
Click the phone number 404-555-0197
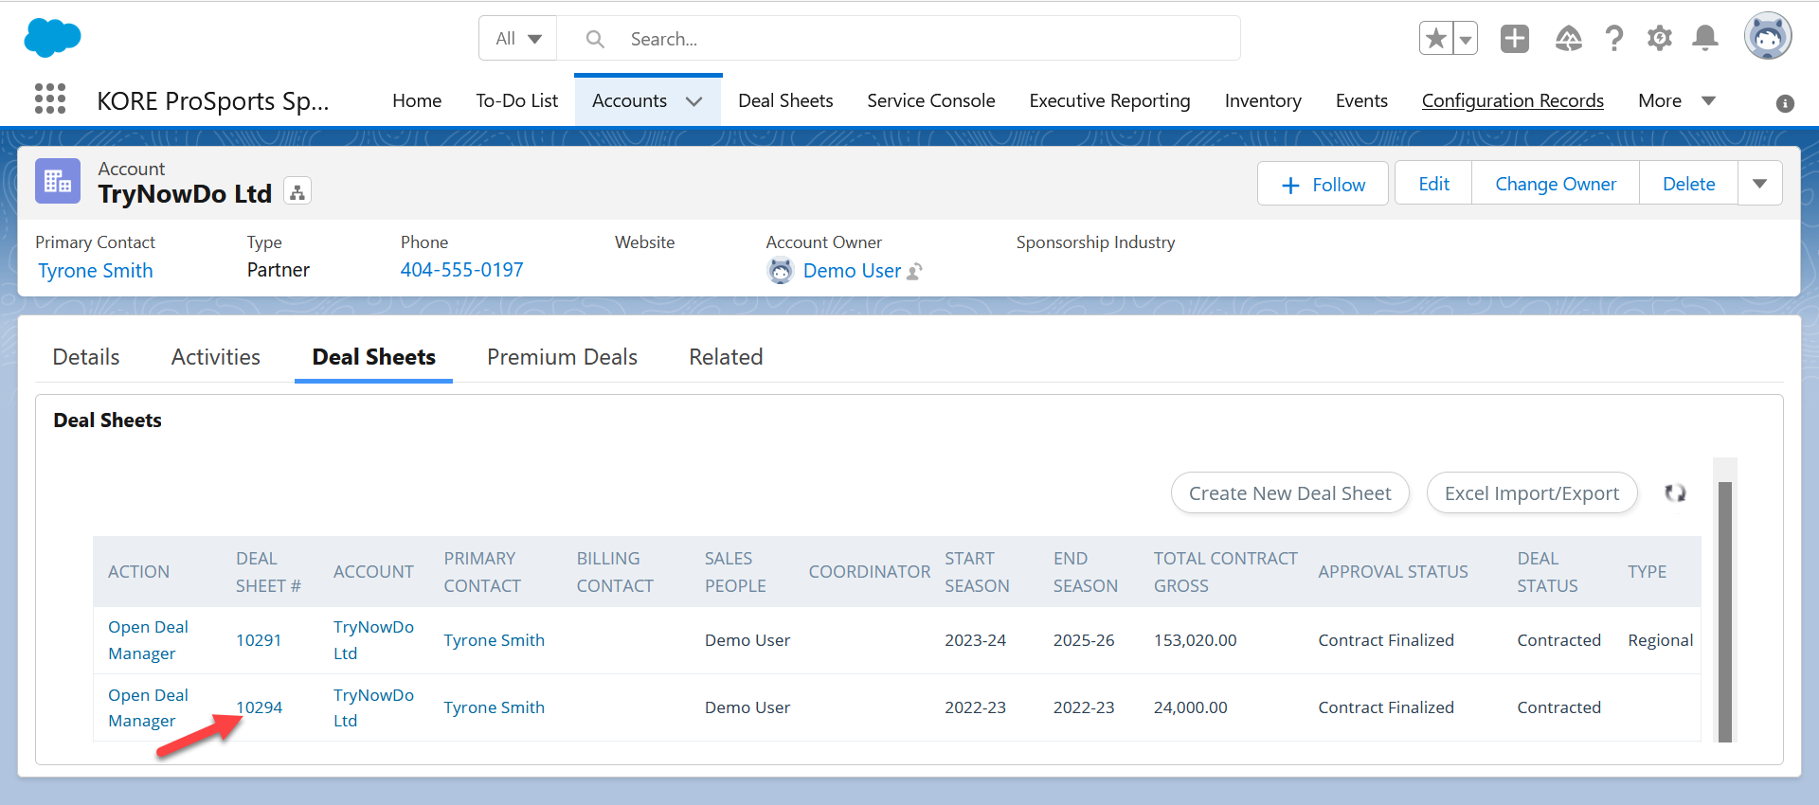[461, 270]
